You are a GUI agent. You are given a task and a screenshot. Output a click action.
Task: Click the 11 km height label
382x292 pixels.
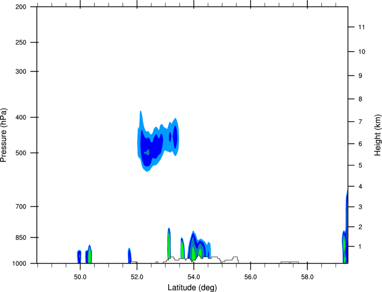click(362, 27)
